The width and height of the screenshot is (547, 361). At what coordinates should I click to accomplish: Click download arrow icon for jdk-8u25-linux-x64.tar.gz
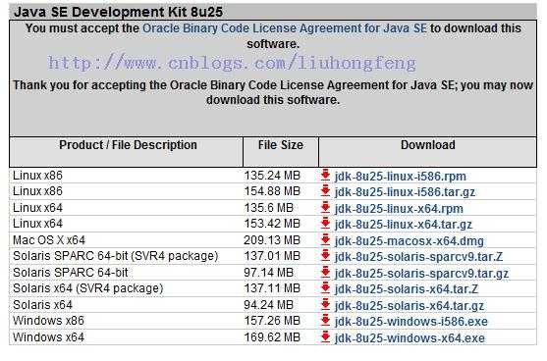point(325,224)
